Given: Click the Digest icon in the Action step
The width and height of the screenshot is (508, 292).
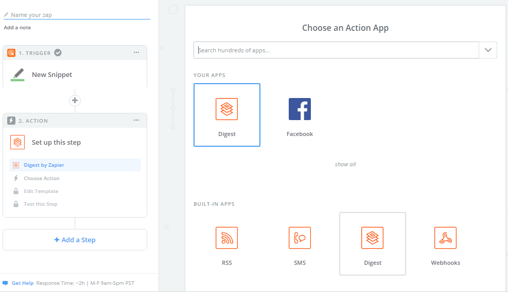Looking at the screenshot, I should (x=17, y=142).
